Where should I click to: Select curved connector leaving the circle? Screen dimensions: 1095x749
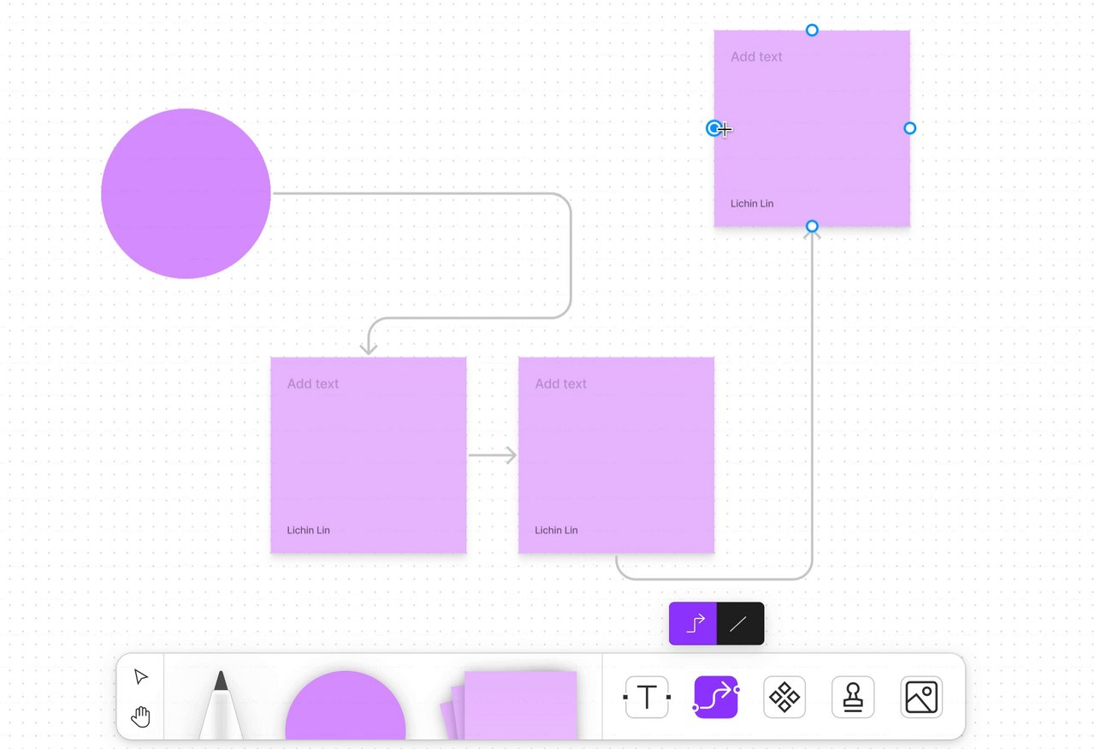(x=571, y=257)
